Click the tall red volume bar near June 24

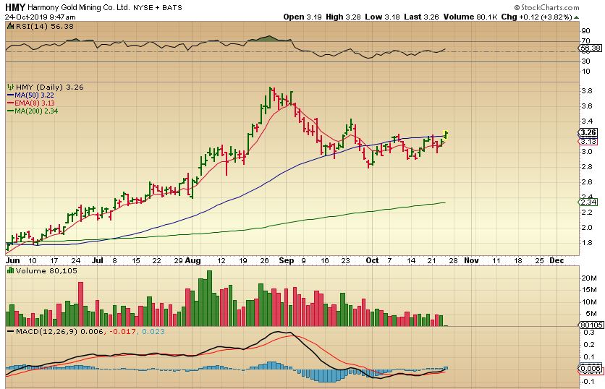[80, 304]
